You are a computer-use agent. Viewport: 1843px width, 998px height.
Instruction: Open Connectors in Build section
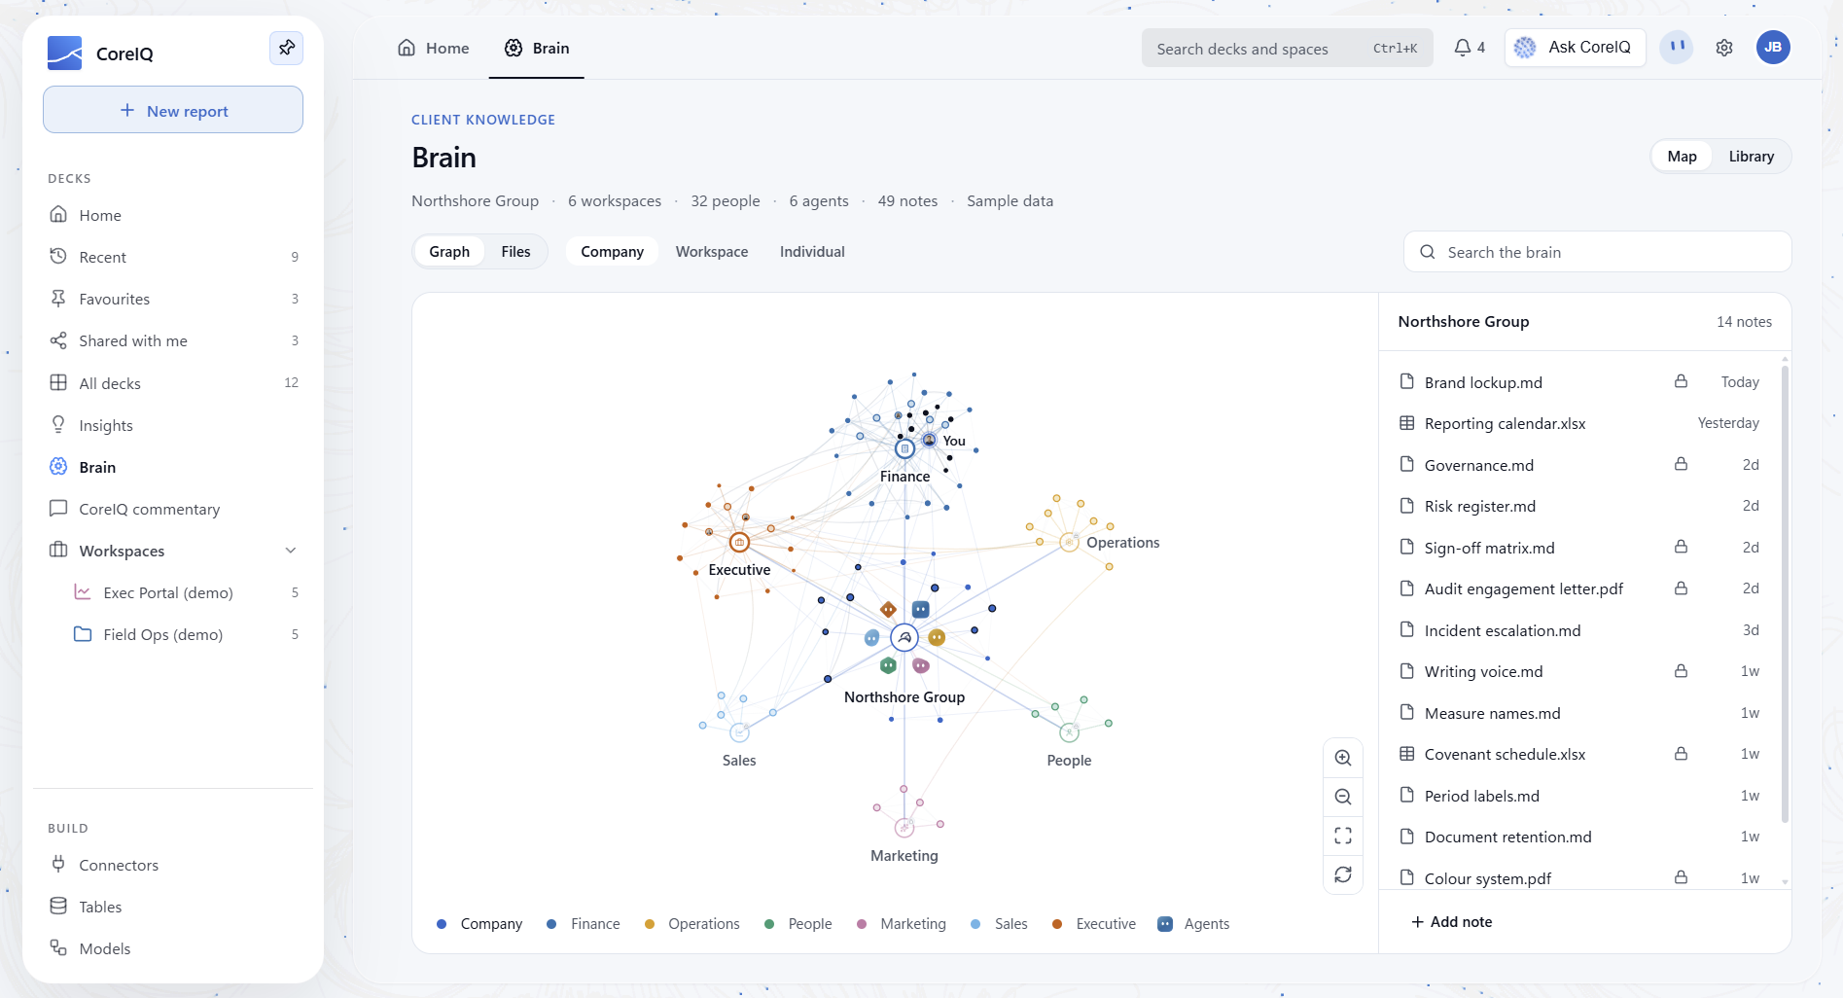[173, 865]
